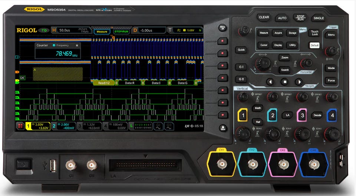This screenshot has width=356, height=196.
Task: Tap the yellow hatched cursor region A
Action: 58,74
